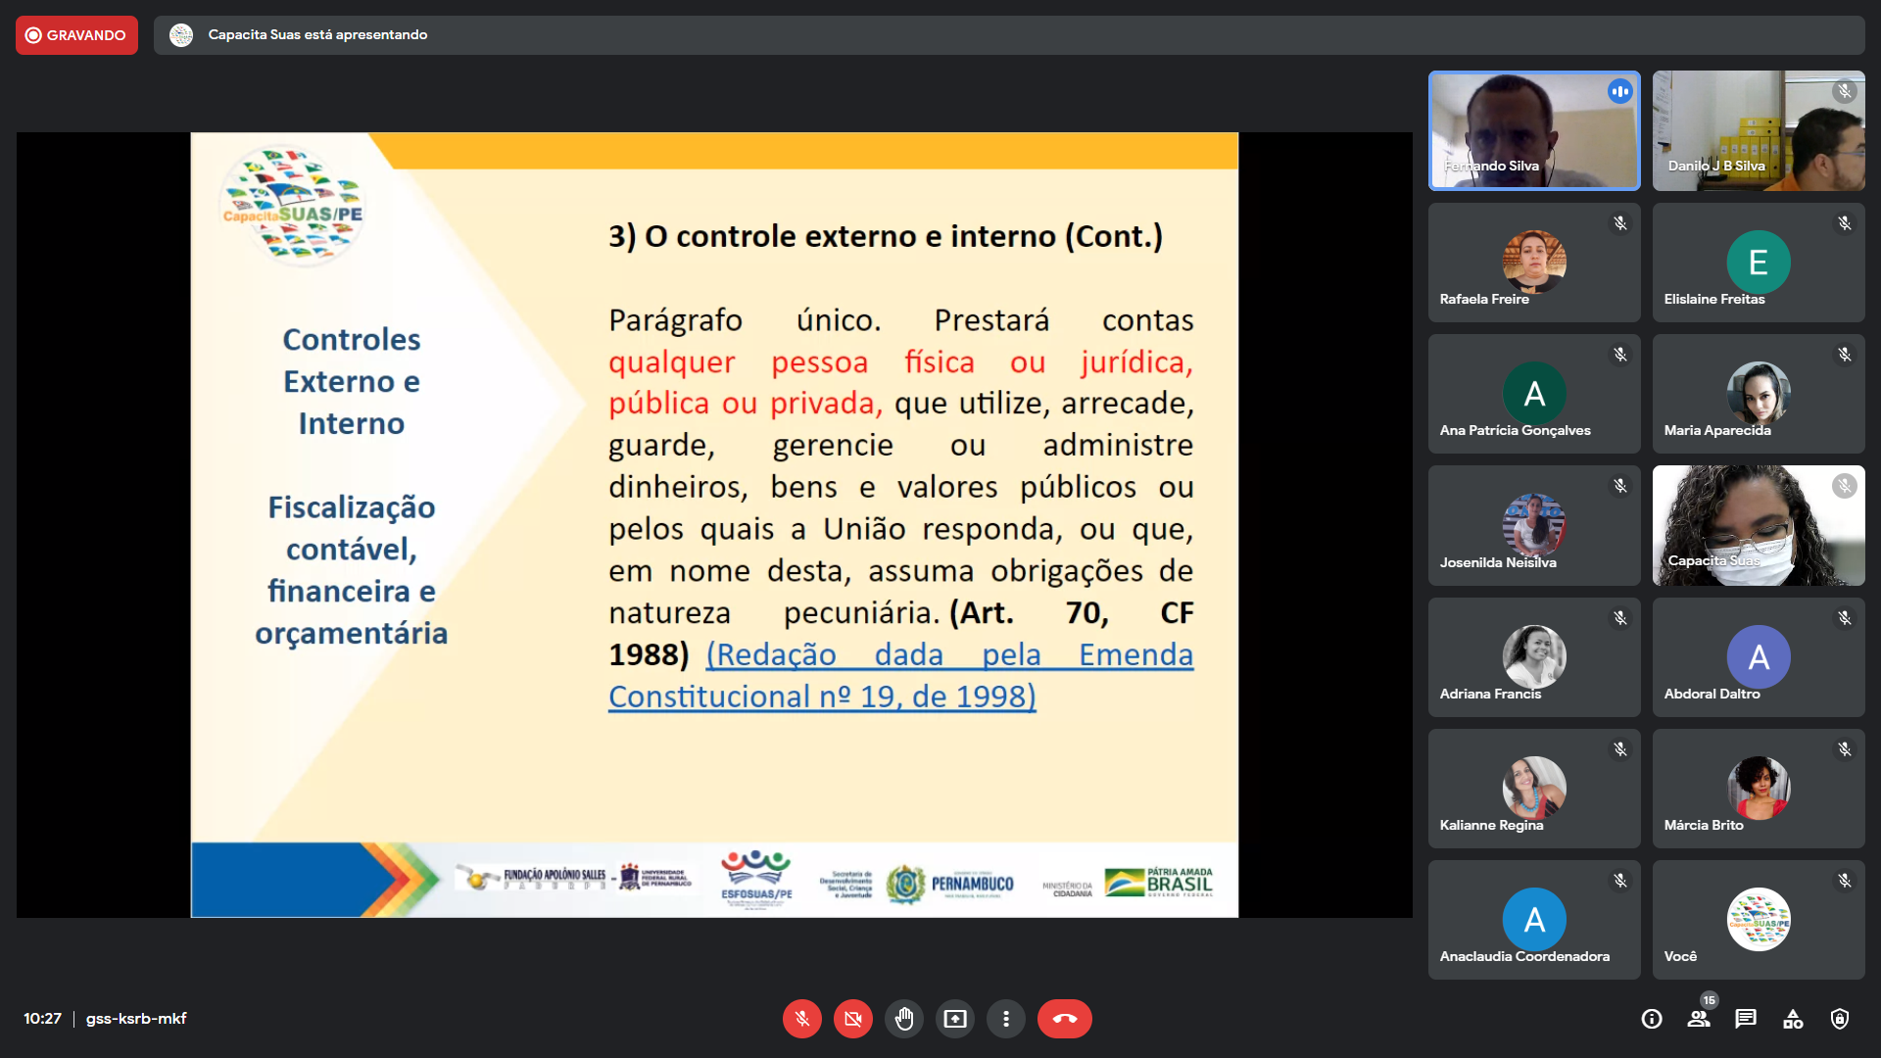Click the gss-ksrb-mkf meeting code
Viewport: 1881px width, 1058px height.
pos(136,1019)
